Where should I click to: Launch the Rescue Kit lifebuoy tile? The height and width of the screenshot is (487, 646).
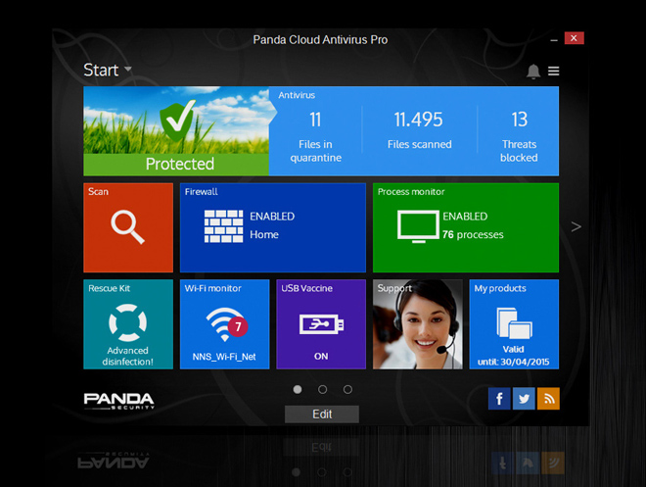pyautogui.click(x=127, y=324)
